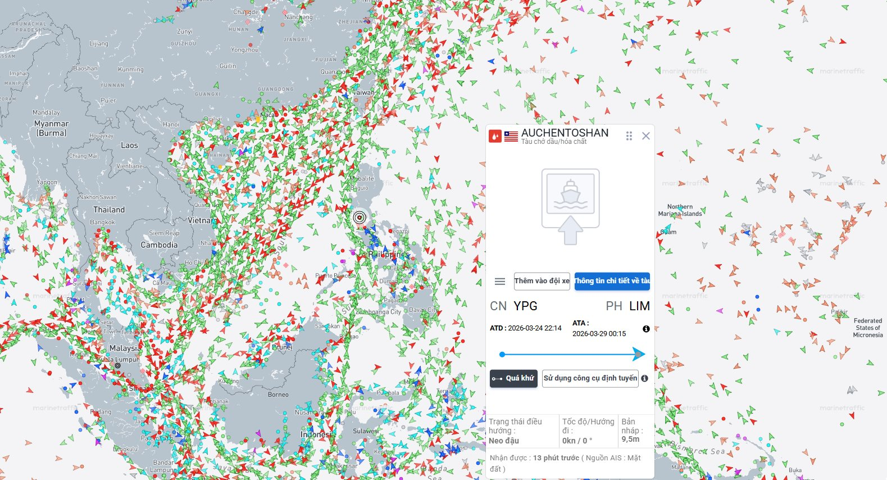Image resolution: width=887 pixels, height=480 pixels.
Task: Close the AUCHENTOSHAN vessel popup
Action: 646,136
